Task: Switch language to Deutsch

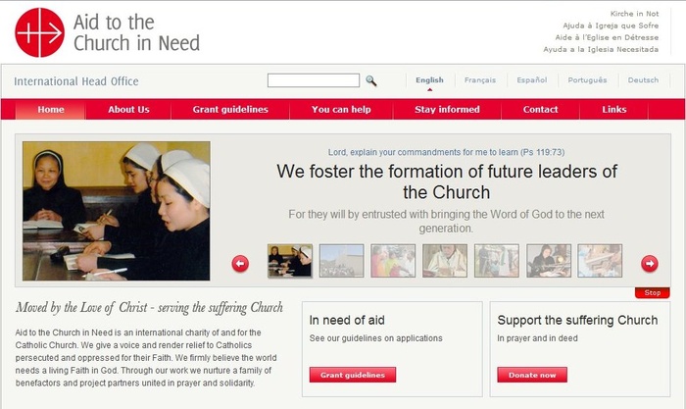Action: (643, 80)
